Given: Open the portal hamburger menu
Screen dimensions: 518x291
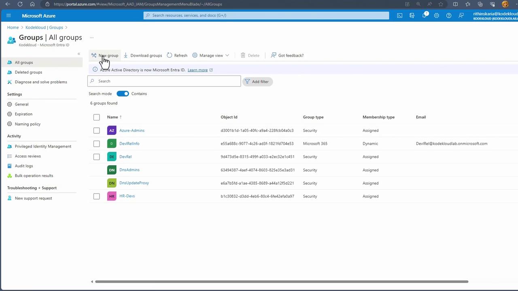Looking at the screenshot, I should (x=8, y=15).
